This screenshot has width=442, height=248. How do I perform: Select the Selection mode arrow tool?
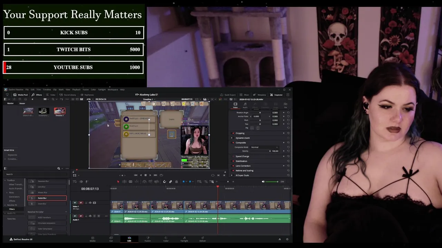[118, 182]
